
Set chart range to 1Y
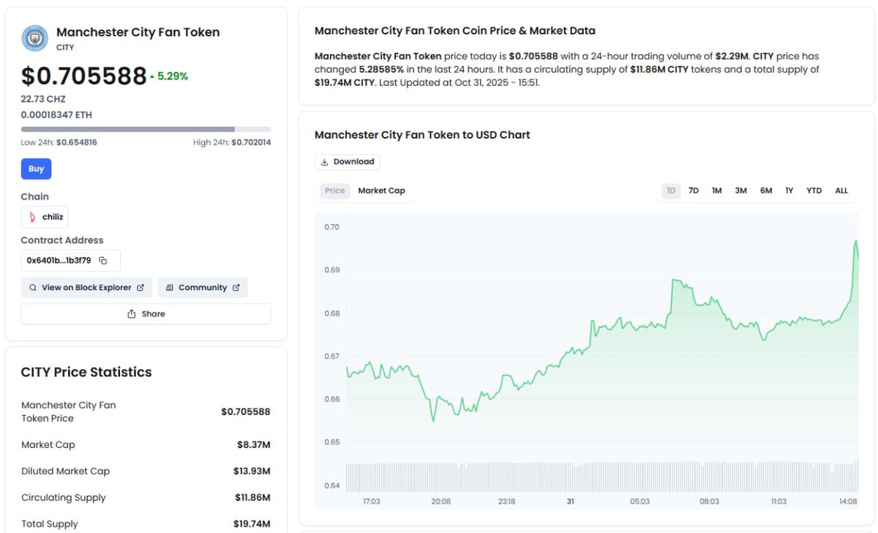(789, 191)
